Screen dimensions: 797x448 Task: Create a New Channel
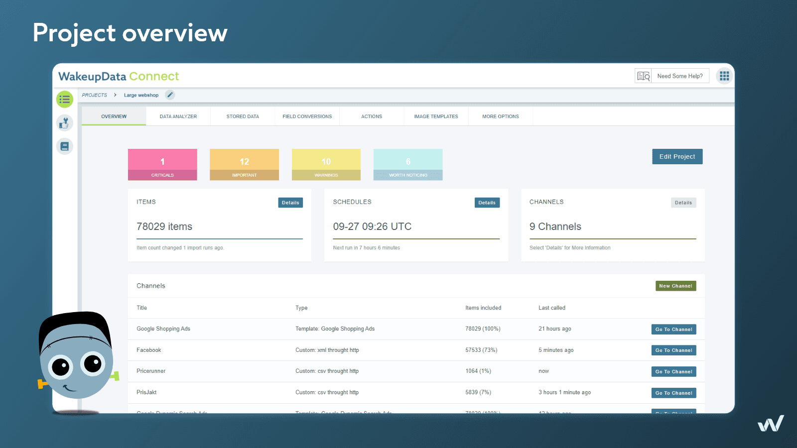click(x=675, y=286)
